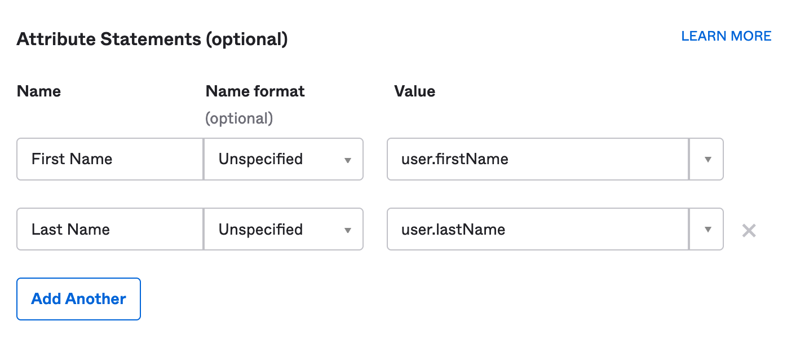Remove the Last Name attribute row
787x343 pixels.
click(x=749, y=230)
